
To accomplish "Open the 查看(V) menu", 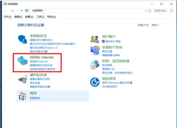I will click(x=29, y=17).
